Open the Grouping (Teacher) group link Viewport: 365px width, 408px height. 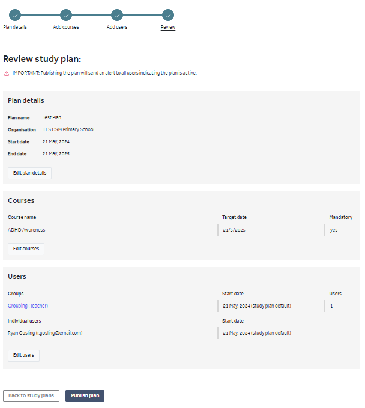[28, 306]
